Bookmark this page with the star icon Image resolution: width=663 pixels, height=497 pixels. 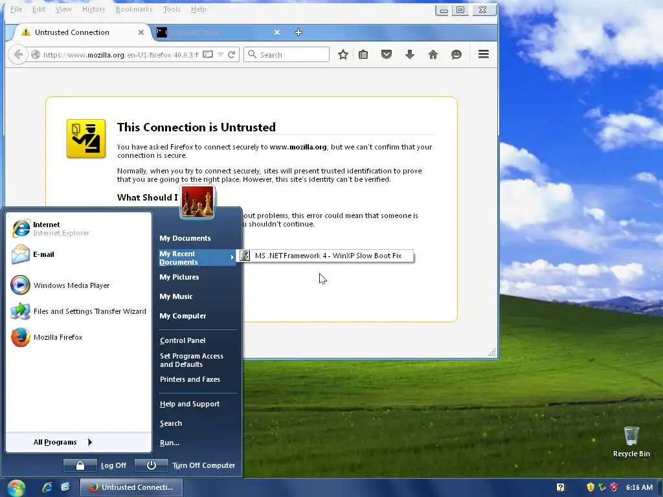(343, 54)
